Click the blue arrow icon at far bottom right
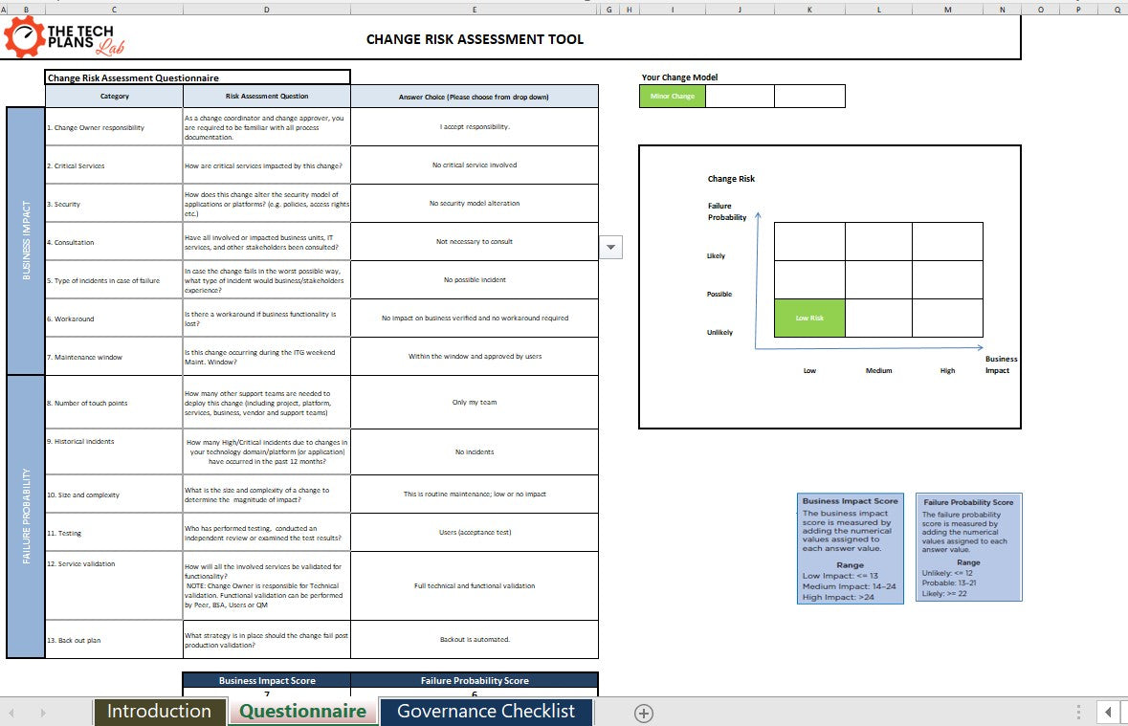1128x726 pixels. point(1109,712)
